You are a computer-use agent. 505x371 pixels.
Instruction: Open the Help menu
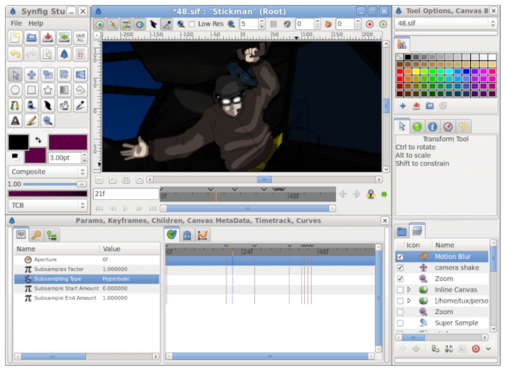36,24
